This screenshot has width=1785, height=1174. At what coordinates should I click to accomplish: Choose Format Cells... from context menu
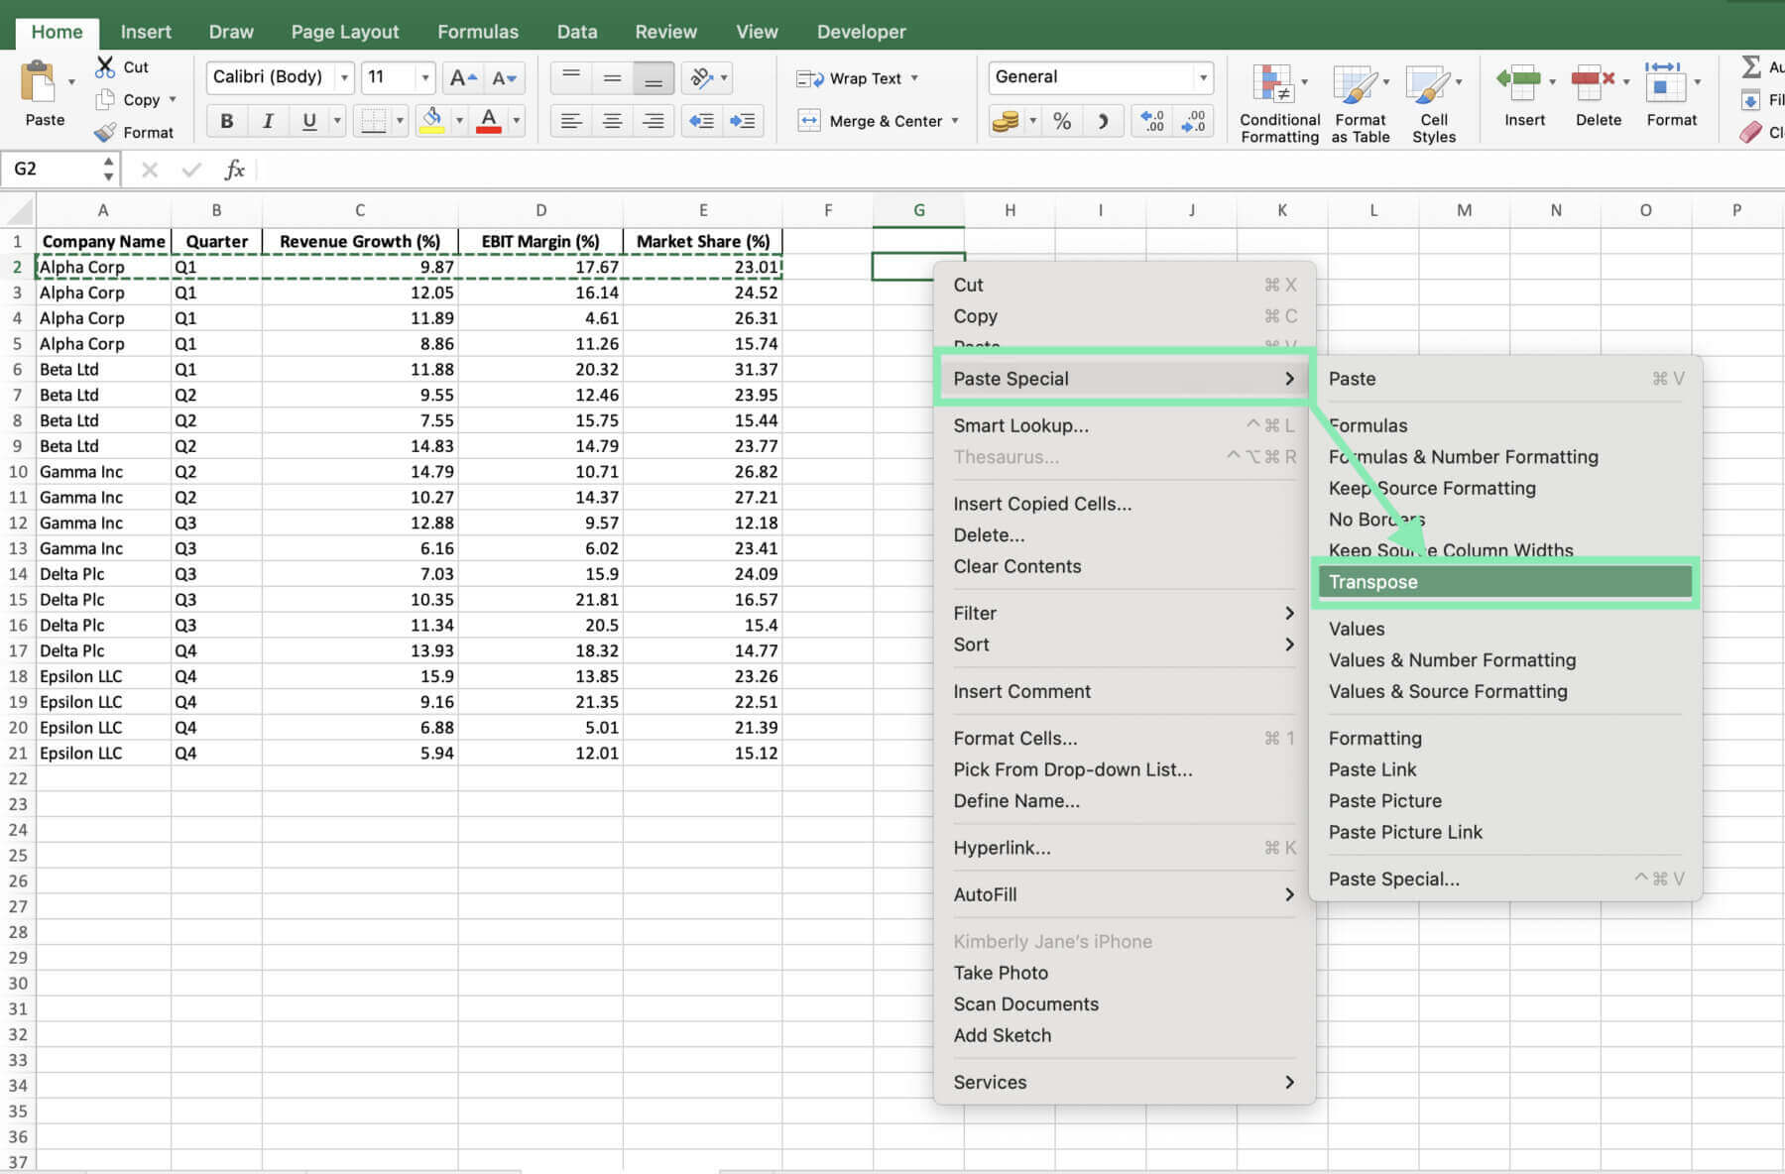point(1015,739)
